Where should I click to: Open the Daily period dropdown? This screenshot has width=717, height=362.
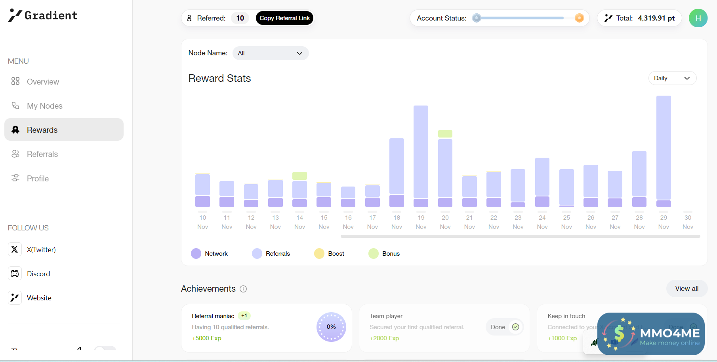point(672,78)
